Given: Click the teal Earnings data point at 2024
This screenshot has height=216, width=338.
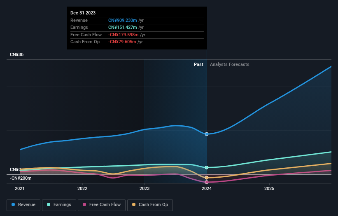Looking at the screenshot, I should pos(207,167).
